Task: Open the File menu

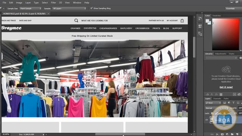Action: click(x=4, y=3)
